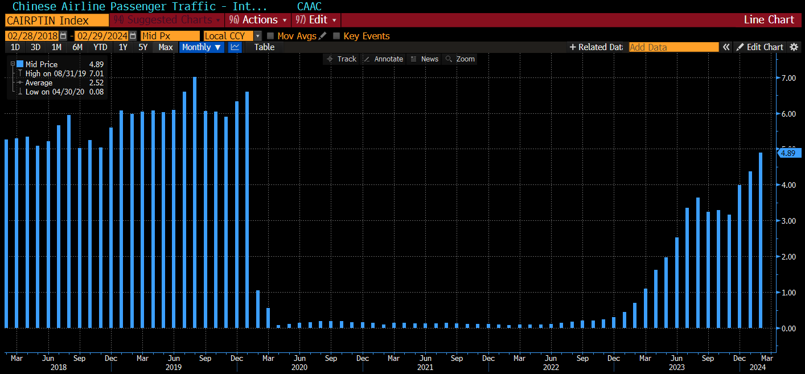The width and height of the screenshot is (805, 374).
Task: Activate the Annotate tool
Action: coord(383,59)
